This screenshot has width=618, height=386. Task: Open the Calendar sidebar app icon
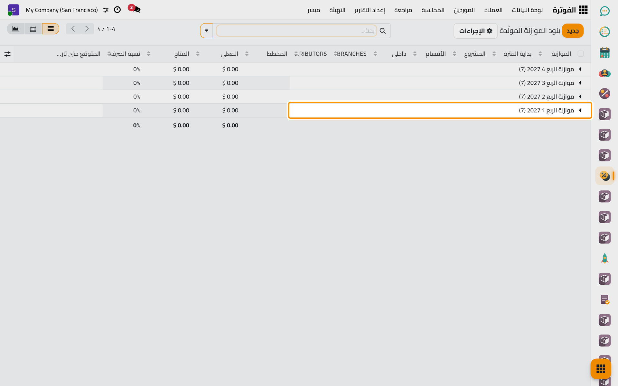[604, 52]
